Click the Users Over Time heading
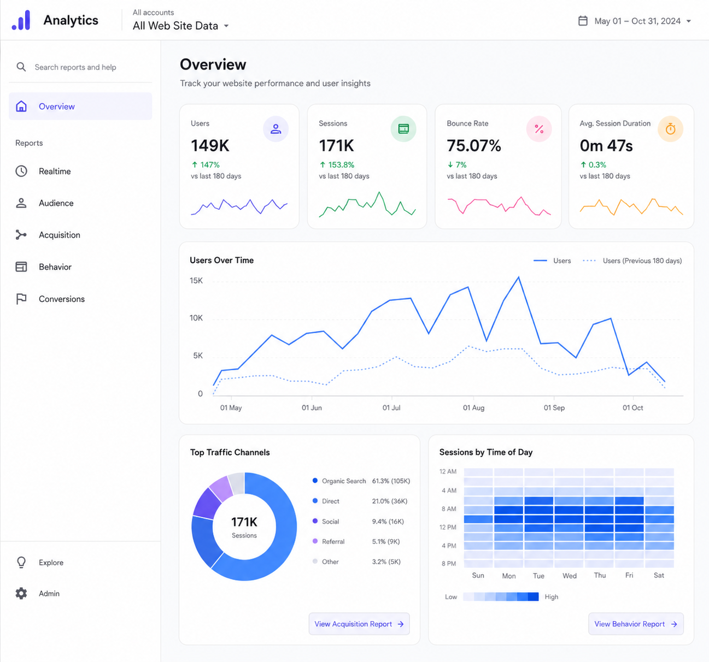This screenshot has width=709, height=662. click(x=222, y=261)
